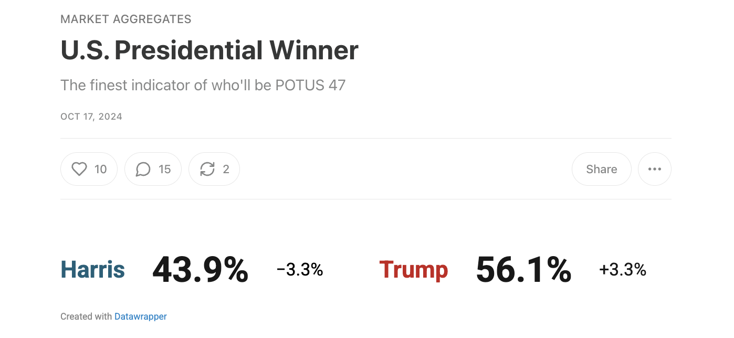Click the like count number 10

[x=100, y=169]
